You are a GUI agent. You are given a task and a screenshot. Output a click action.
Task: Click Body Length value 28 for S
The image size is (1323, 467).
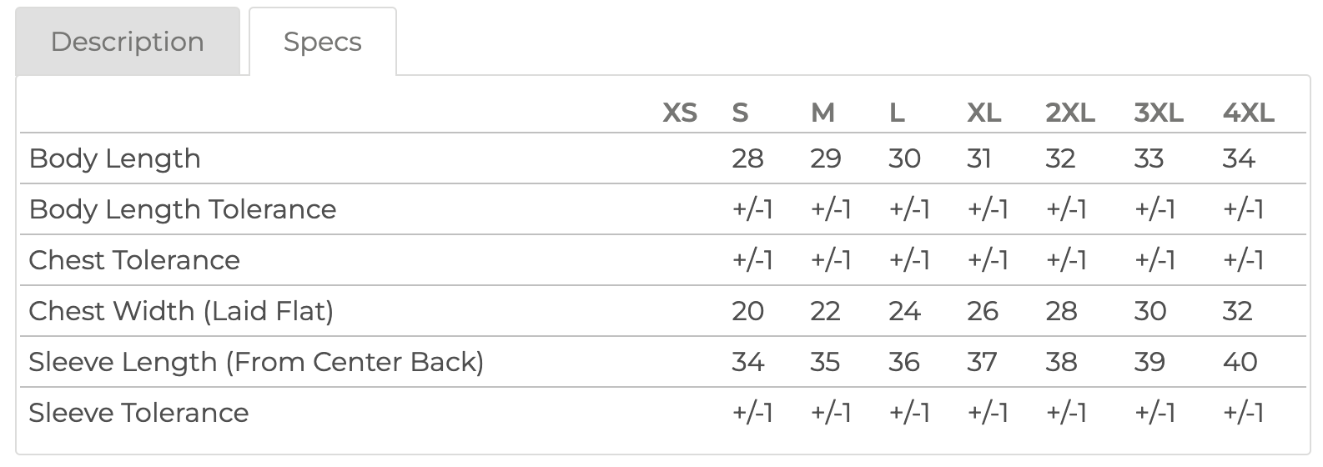pyautogui.click(x=747, y=158)
